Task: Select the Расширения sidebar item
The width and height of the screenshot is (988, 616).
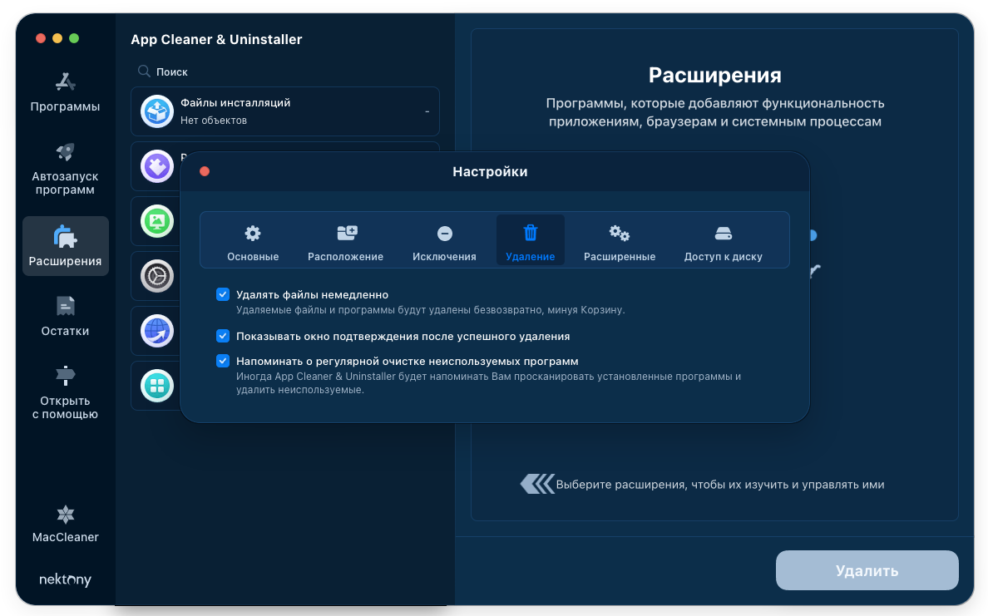Action: coord(65,246)
